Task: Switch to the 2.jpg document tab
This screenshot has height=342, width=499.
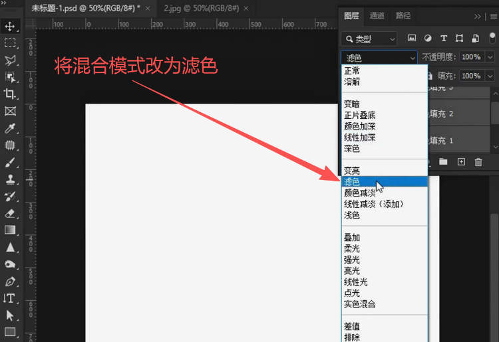Action: [x=201, y=8]
